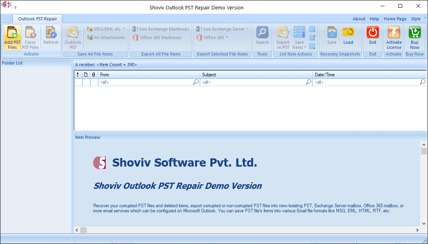This screenshot has height=244, width=428.
Task: Click the Close PST Files icon
Action: (x=30, y=33)
